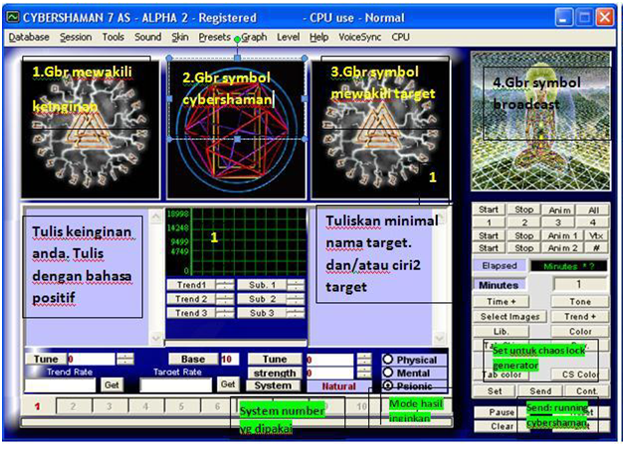Switch to system number tab 2
This screenshot has width=624, height=449.
(73, 406)
